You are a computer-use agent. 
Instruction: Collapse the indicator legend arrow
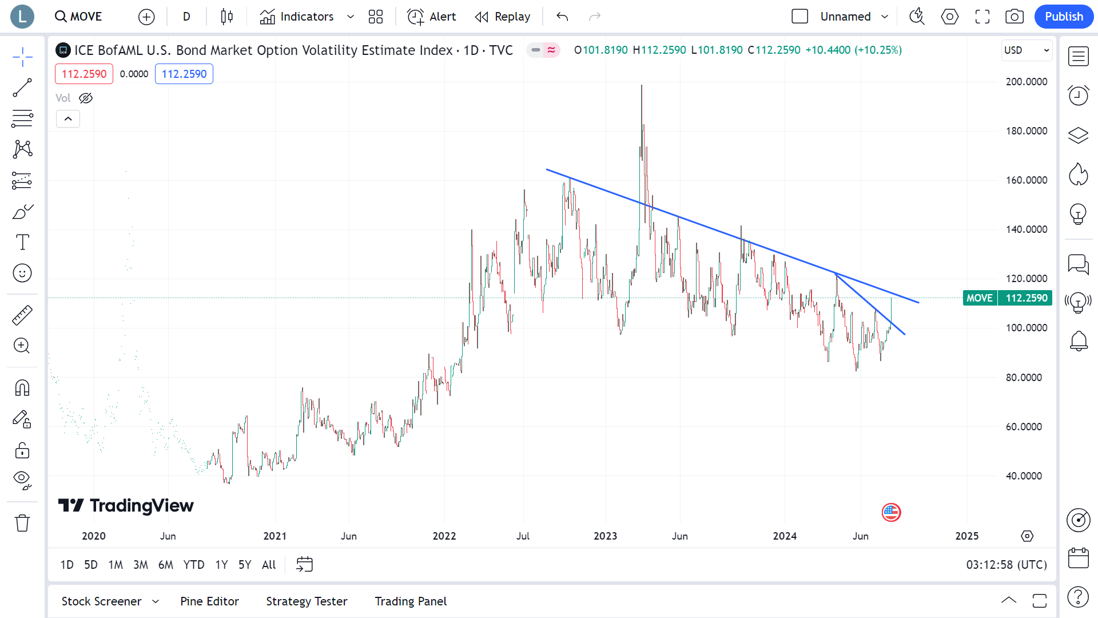point(68,119)
